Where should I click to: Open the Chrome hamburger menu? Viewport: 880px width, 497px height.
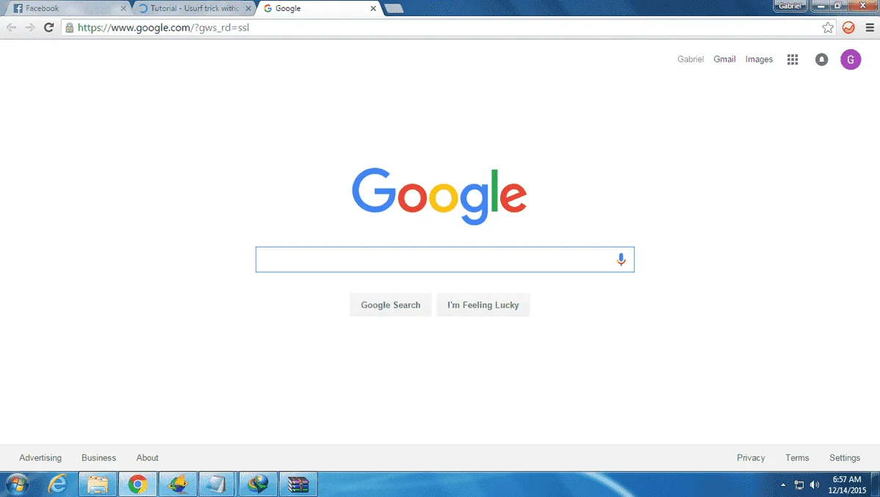point(870,27)
